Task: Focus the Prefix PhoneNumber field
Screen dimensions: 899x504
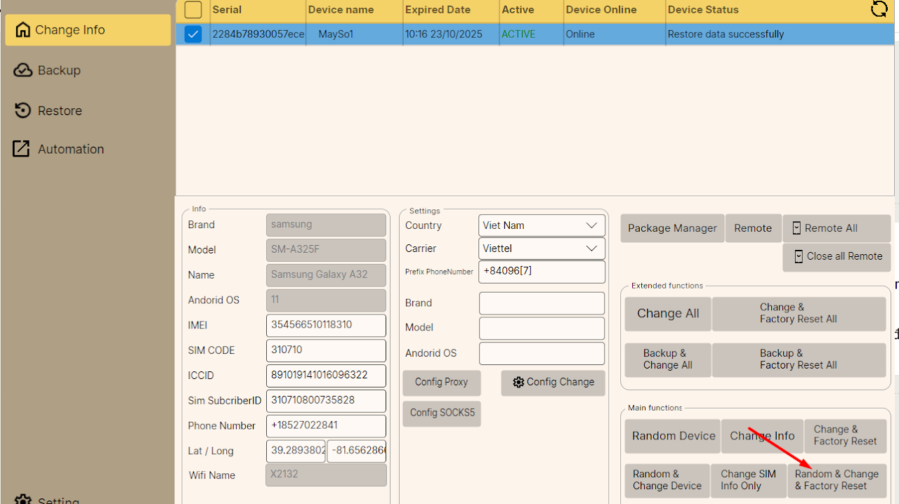Action: click(542, 272)
